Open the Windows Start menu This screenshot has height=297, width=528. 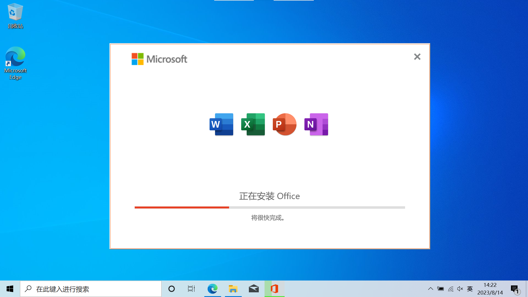(x=10, y=289)
